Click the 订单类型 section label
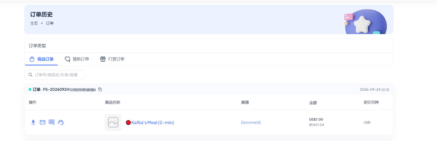 click(x=37, y=46)
